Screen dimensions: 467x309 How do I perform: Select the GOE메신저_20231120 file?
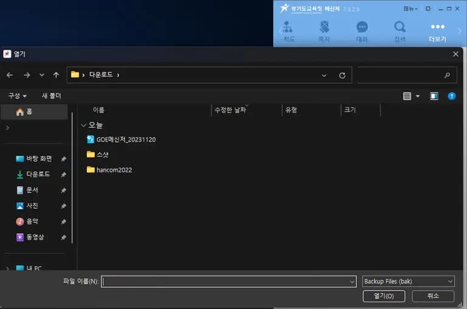[x=121, y=140]
